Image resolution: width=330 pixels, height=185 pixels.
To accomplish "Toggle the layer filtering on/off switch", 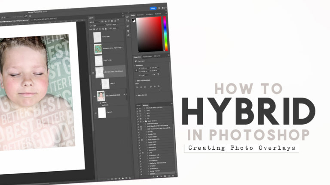I will coord(118,20).
